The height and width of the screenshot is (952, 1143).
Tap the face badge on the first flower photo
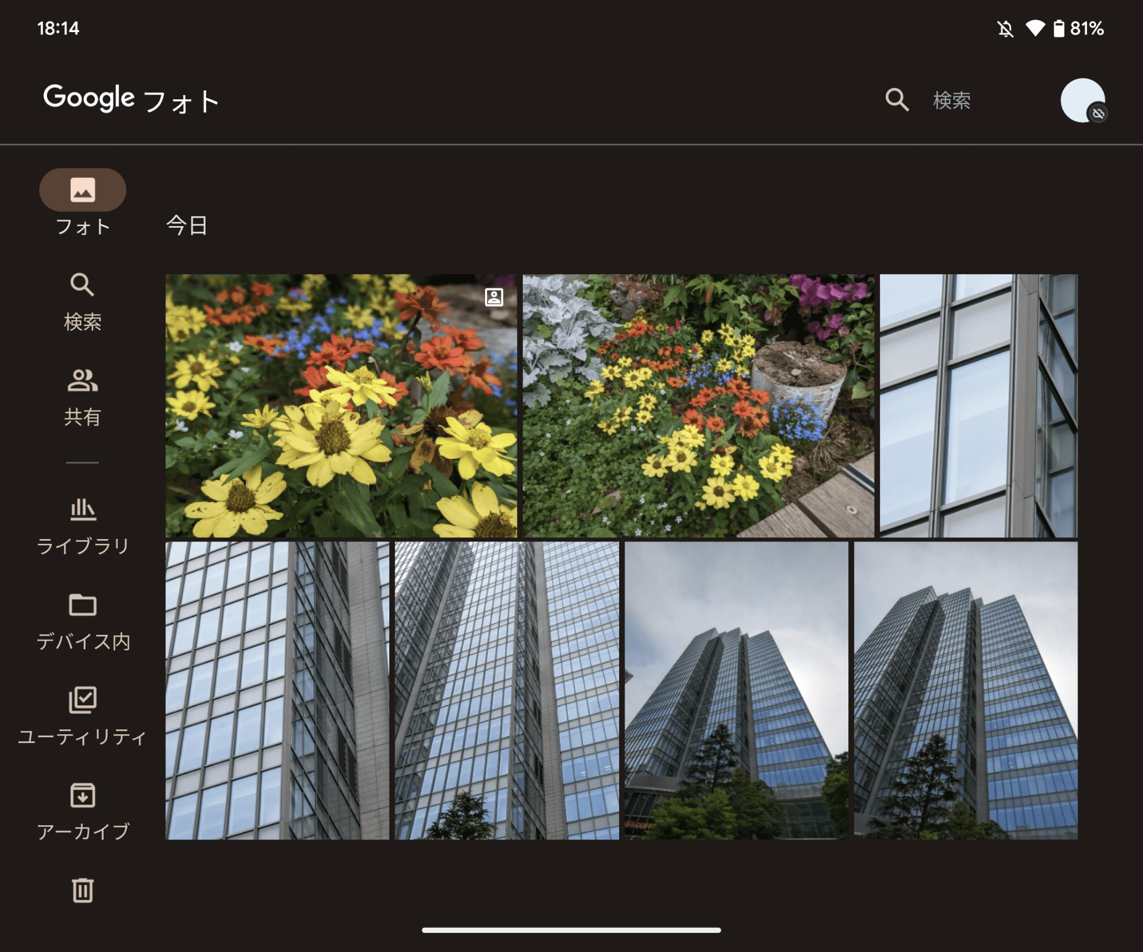[493, 296]
